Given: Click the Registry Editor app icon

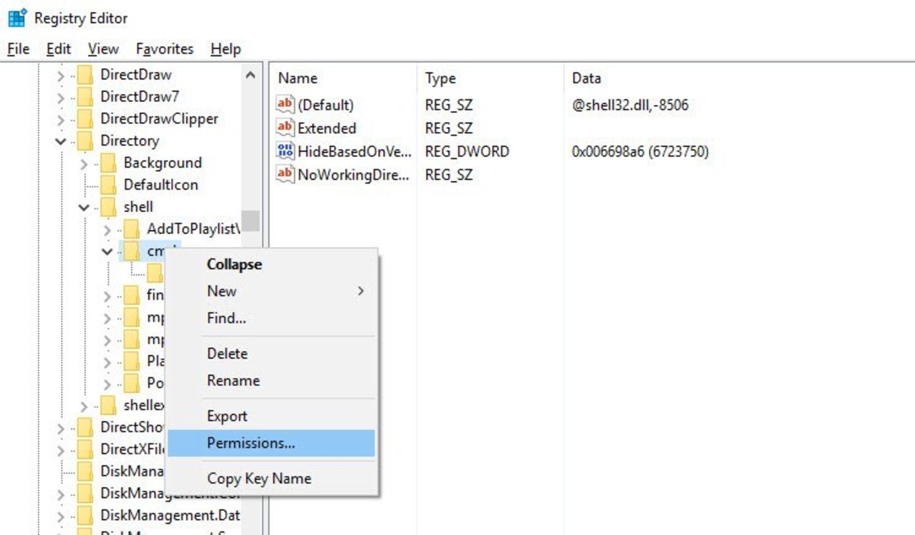Looking at the screenshot, I should (x=18, y=18).
